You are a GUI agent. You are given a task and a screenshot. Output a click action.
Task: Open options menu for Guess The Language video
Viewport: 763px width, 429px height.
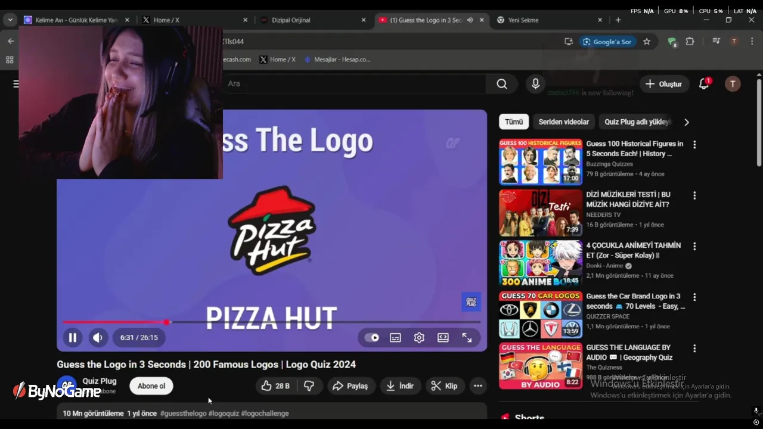coord(694,348)
